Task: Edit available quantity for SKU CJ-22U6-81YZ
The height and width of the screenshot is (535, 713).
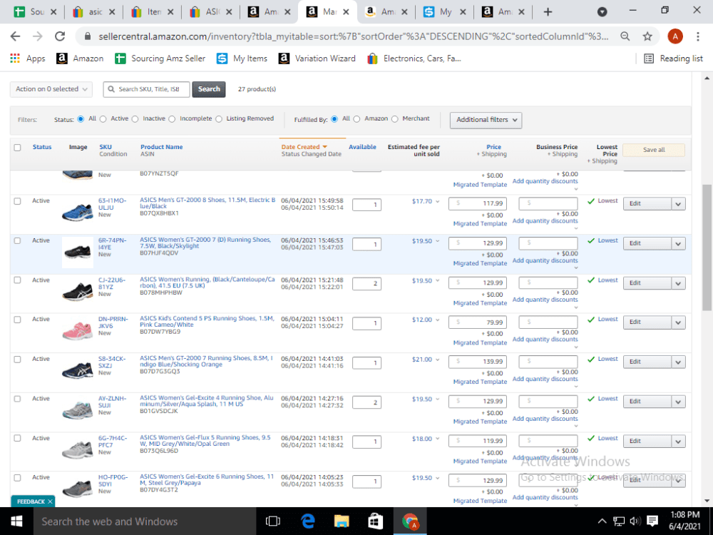Action: pyautogui.click(x=366, y=284)
